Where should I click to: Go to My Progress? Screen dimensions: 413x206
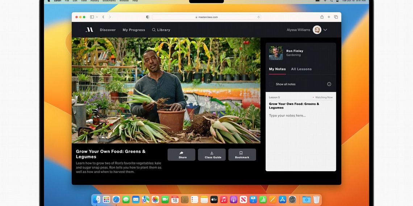click(x=134, y=30)
